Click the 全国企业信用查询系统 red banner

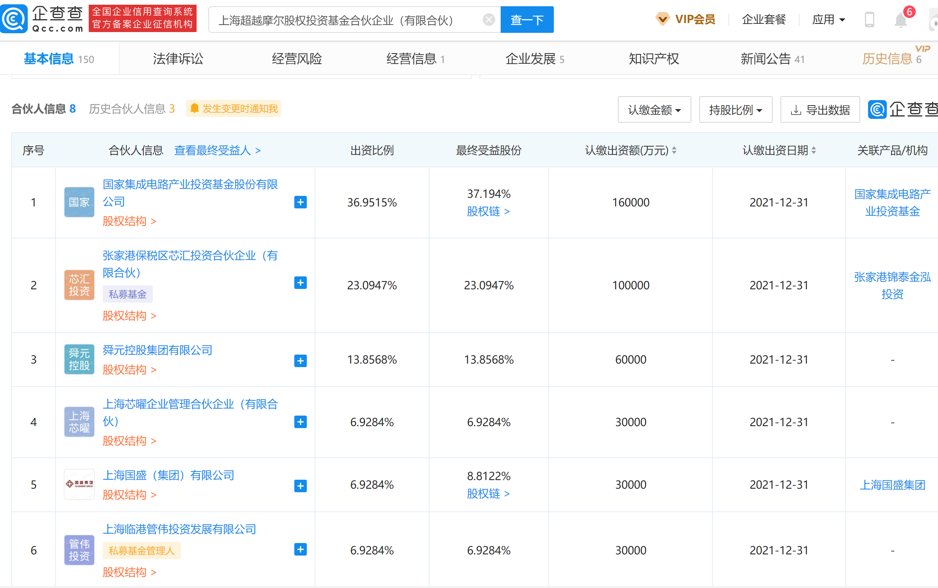coord(142,18)
